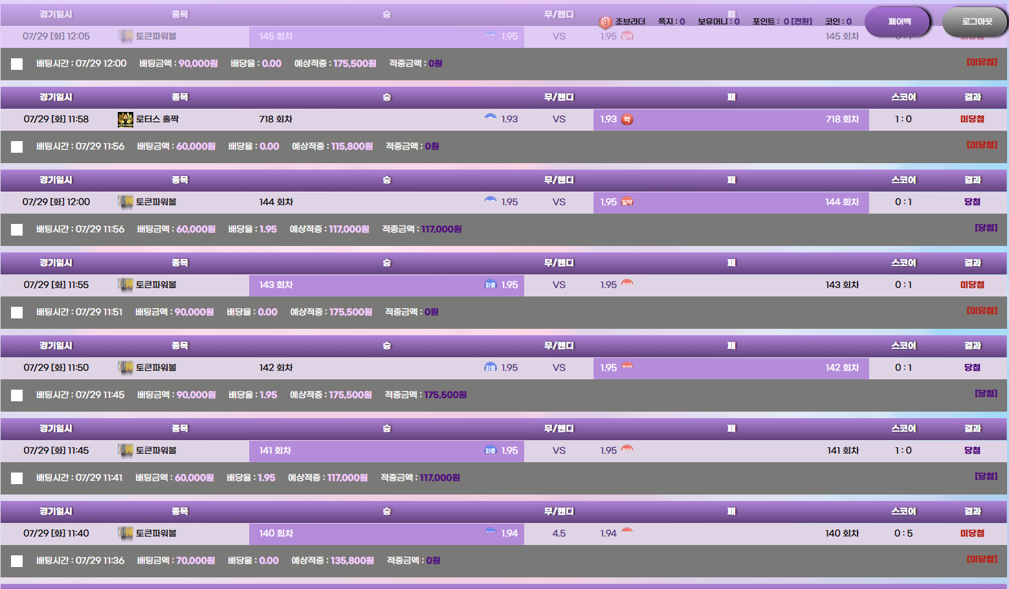Click the Token Powerball icon for round 144
The image size is (1009, 589).
[125, 202]
